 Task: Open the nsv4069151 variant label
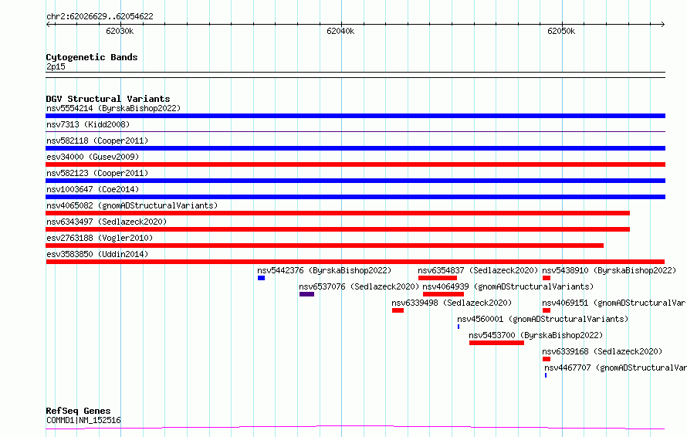(x=614, y=303)
